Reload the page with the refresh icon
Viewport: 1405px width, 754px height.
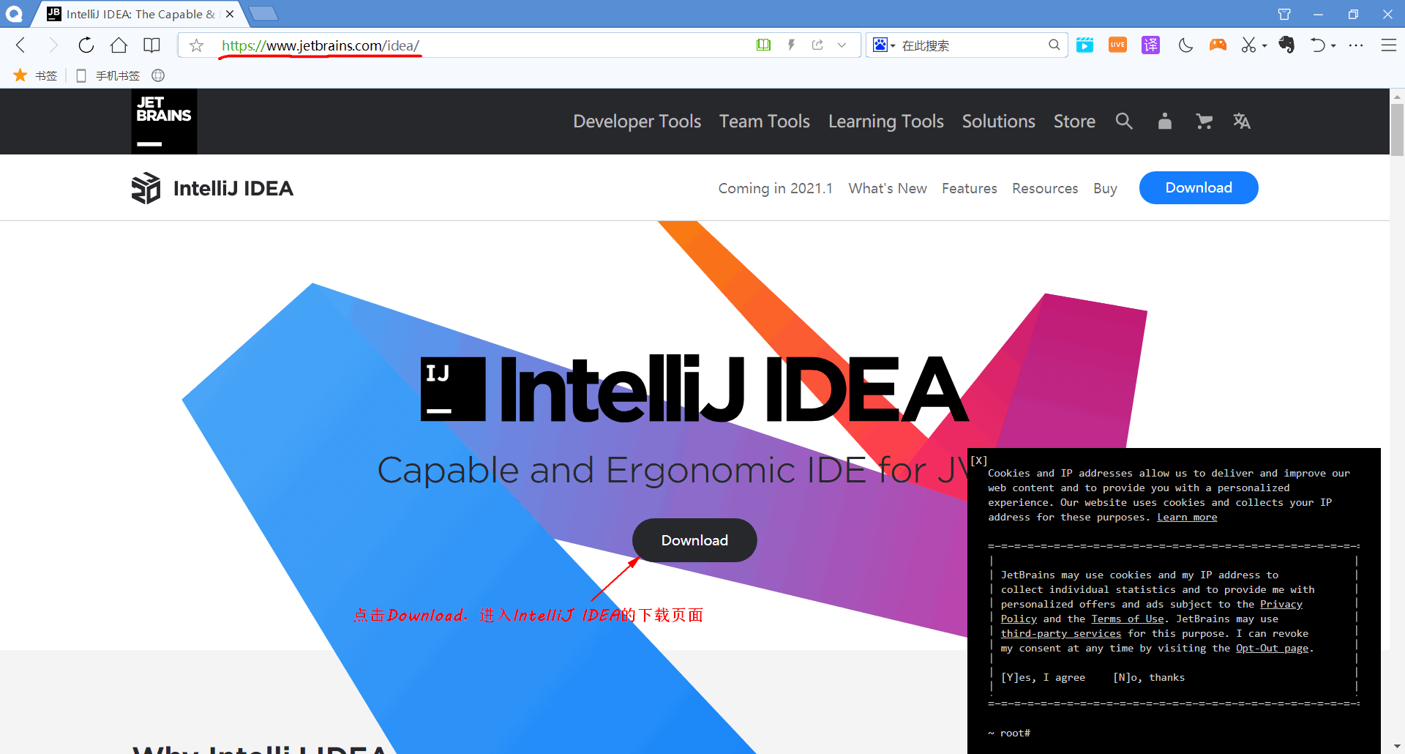(86, 45)
